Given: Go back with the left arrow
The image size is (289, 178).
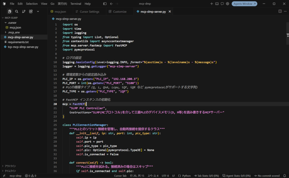Looking at the screenshot, I should pos(111,4).
